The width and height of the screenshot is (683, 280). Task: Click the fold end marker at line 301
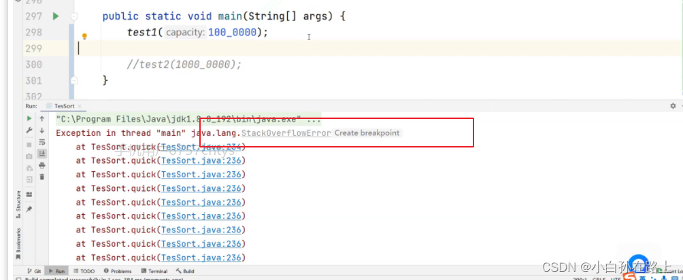pos(74,80)
